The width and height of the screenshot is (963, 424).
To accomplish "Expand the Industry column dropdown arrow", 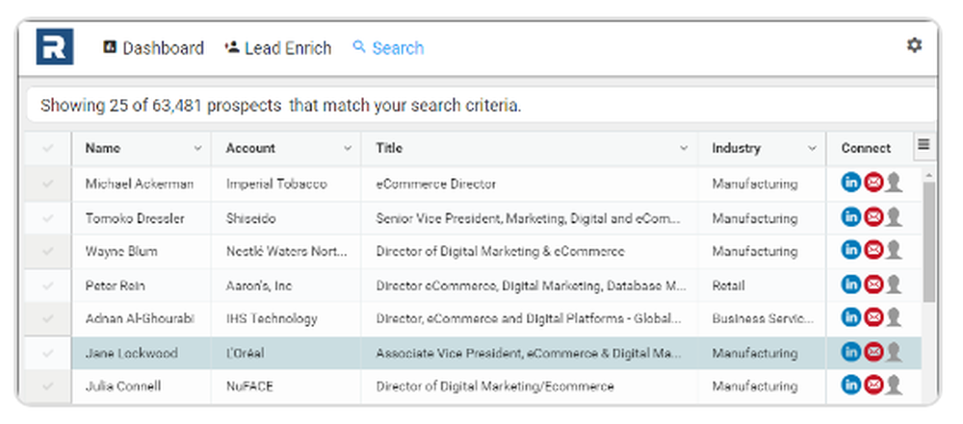I will (812, 148).
